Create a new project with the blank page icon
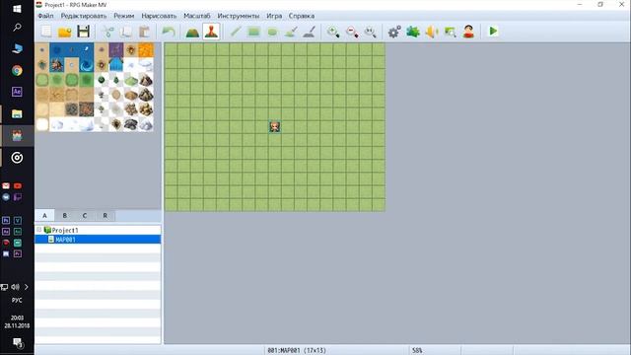This screenshot has height=355, width=631. coord(46,32)
